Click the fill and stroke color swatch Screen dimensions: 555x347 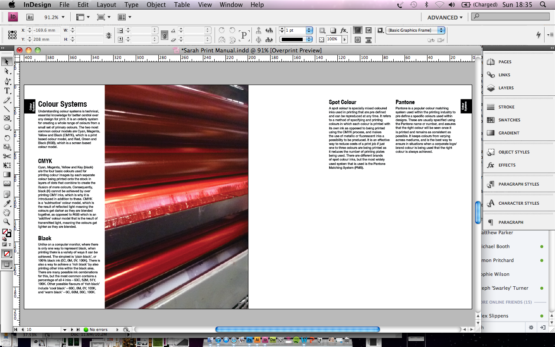pyautogui.click(x=7, y=233)
